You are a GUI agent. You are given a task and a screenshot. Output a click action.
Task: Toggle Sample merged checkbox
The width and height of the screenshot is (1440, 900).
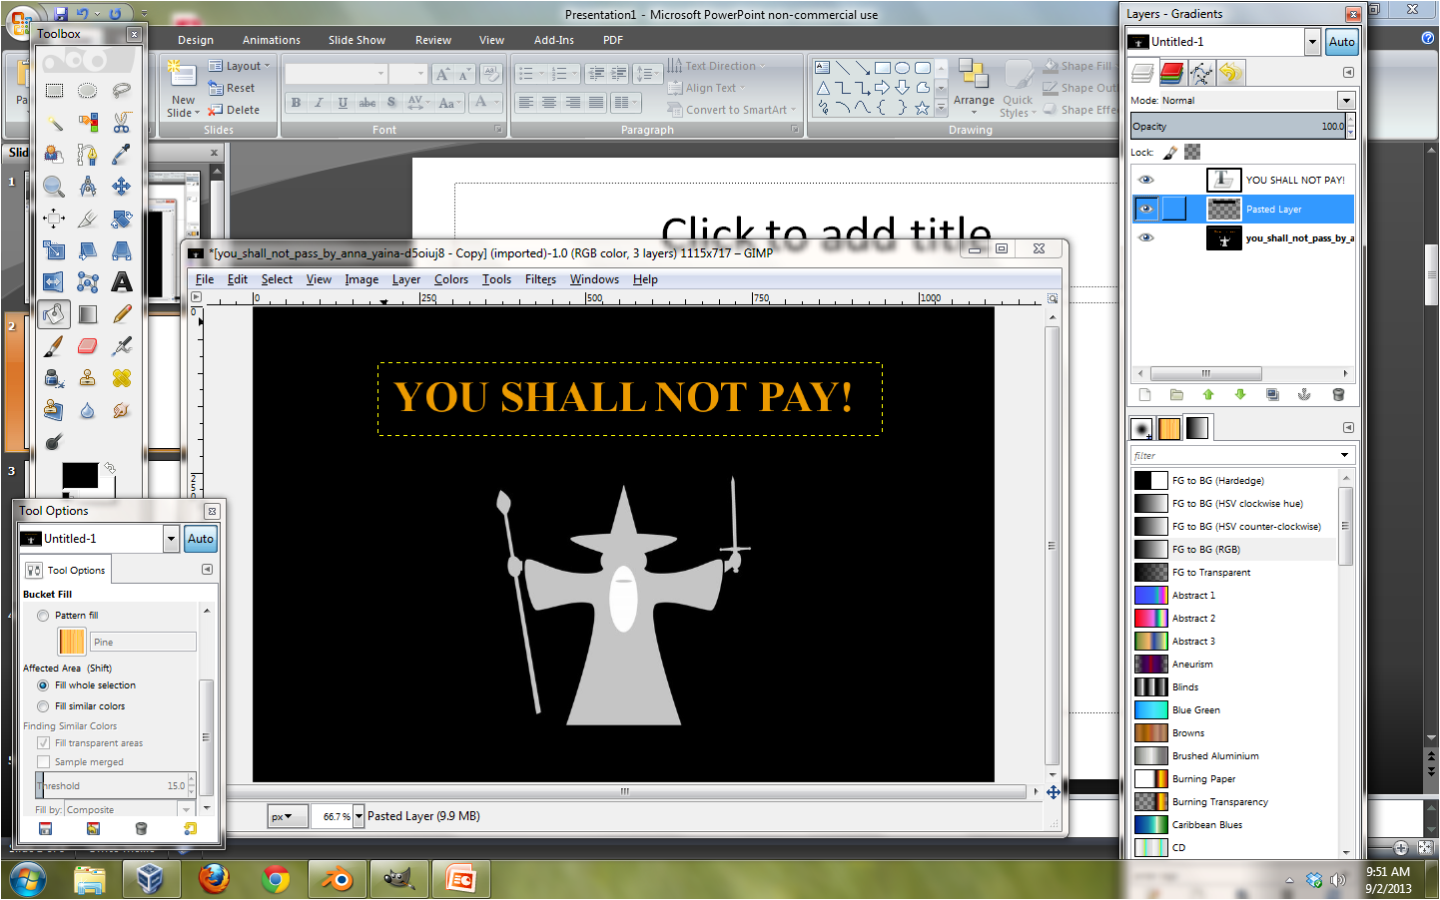(43, 762)
